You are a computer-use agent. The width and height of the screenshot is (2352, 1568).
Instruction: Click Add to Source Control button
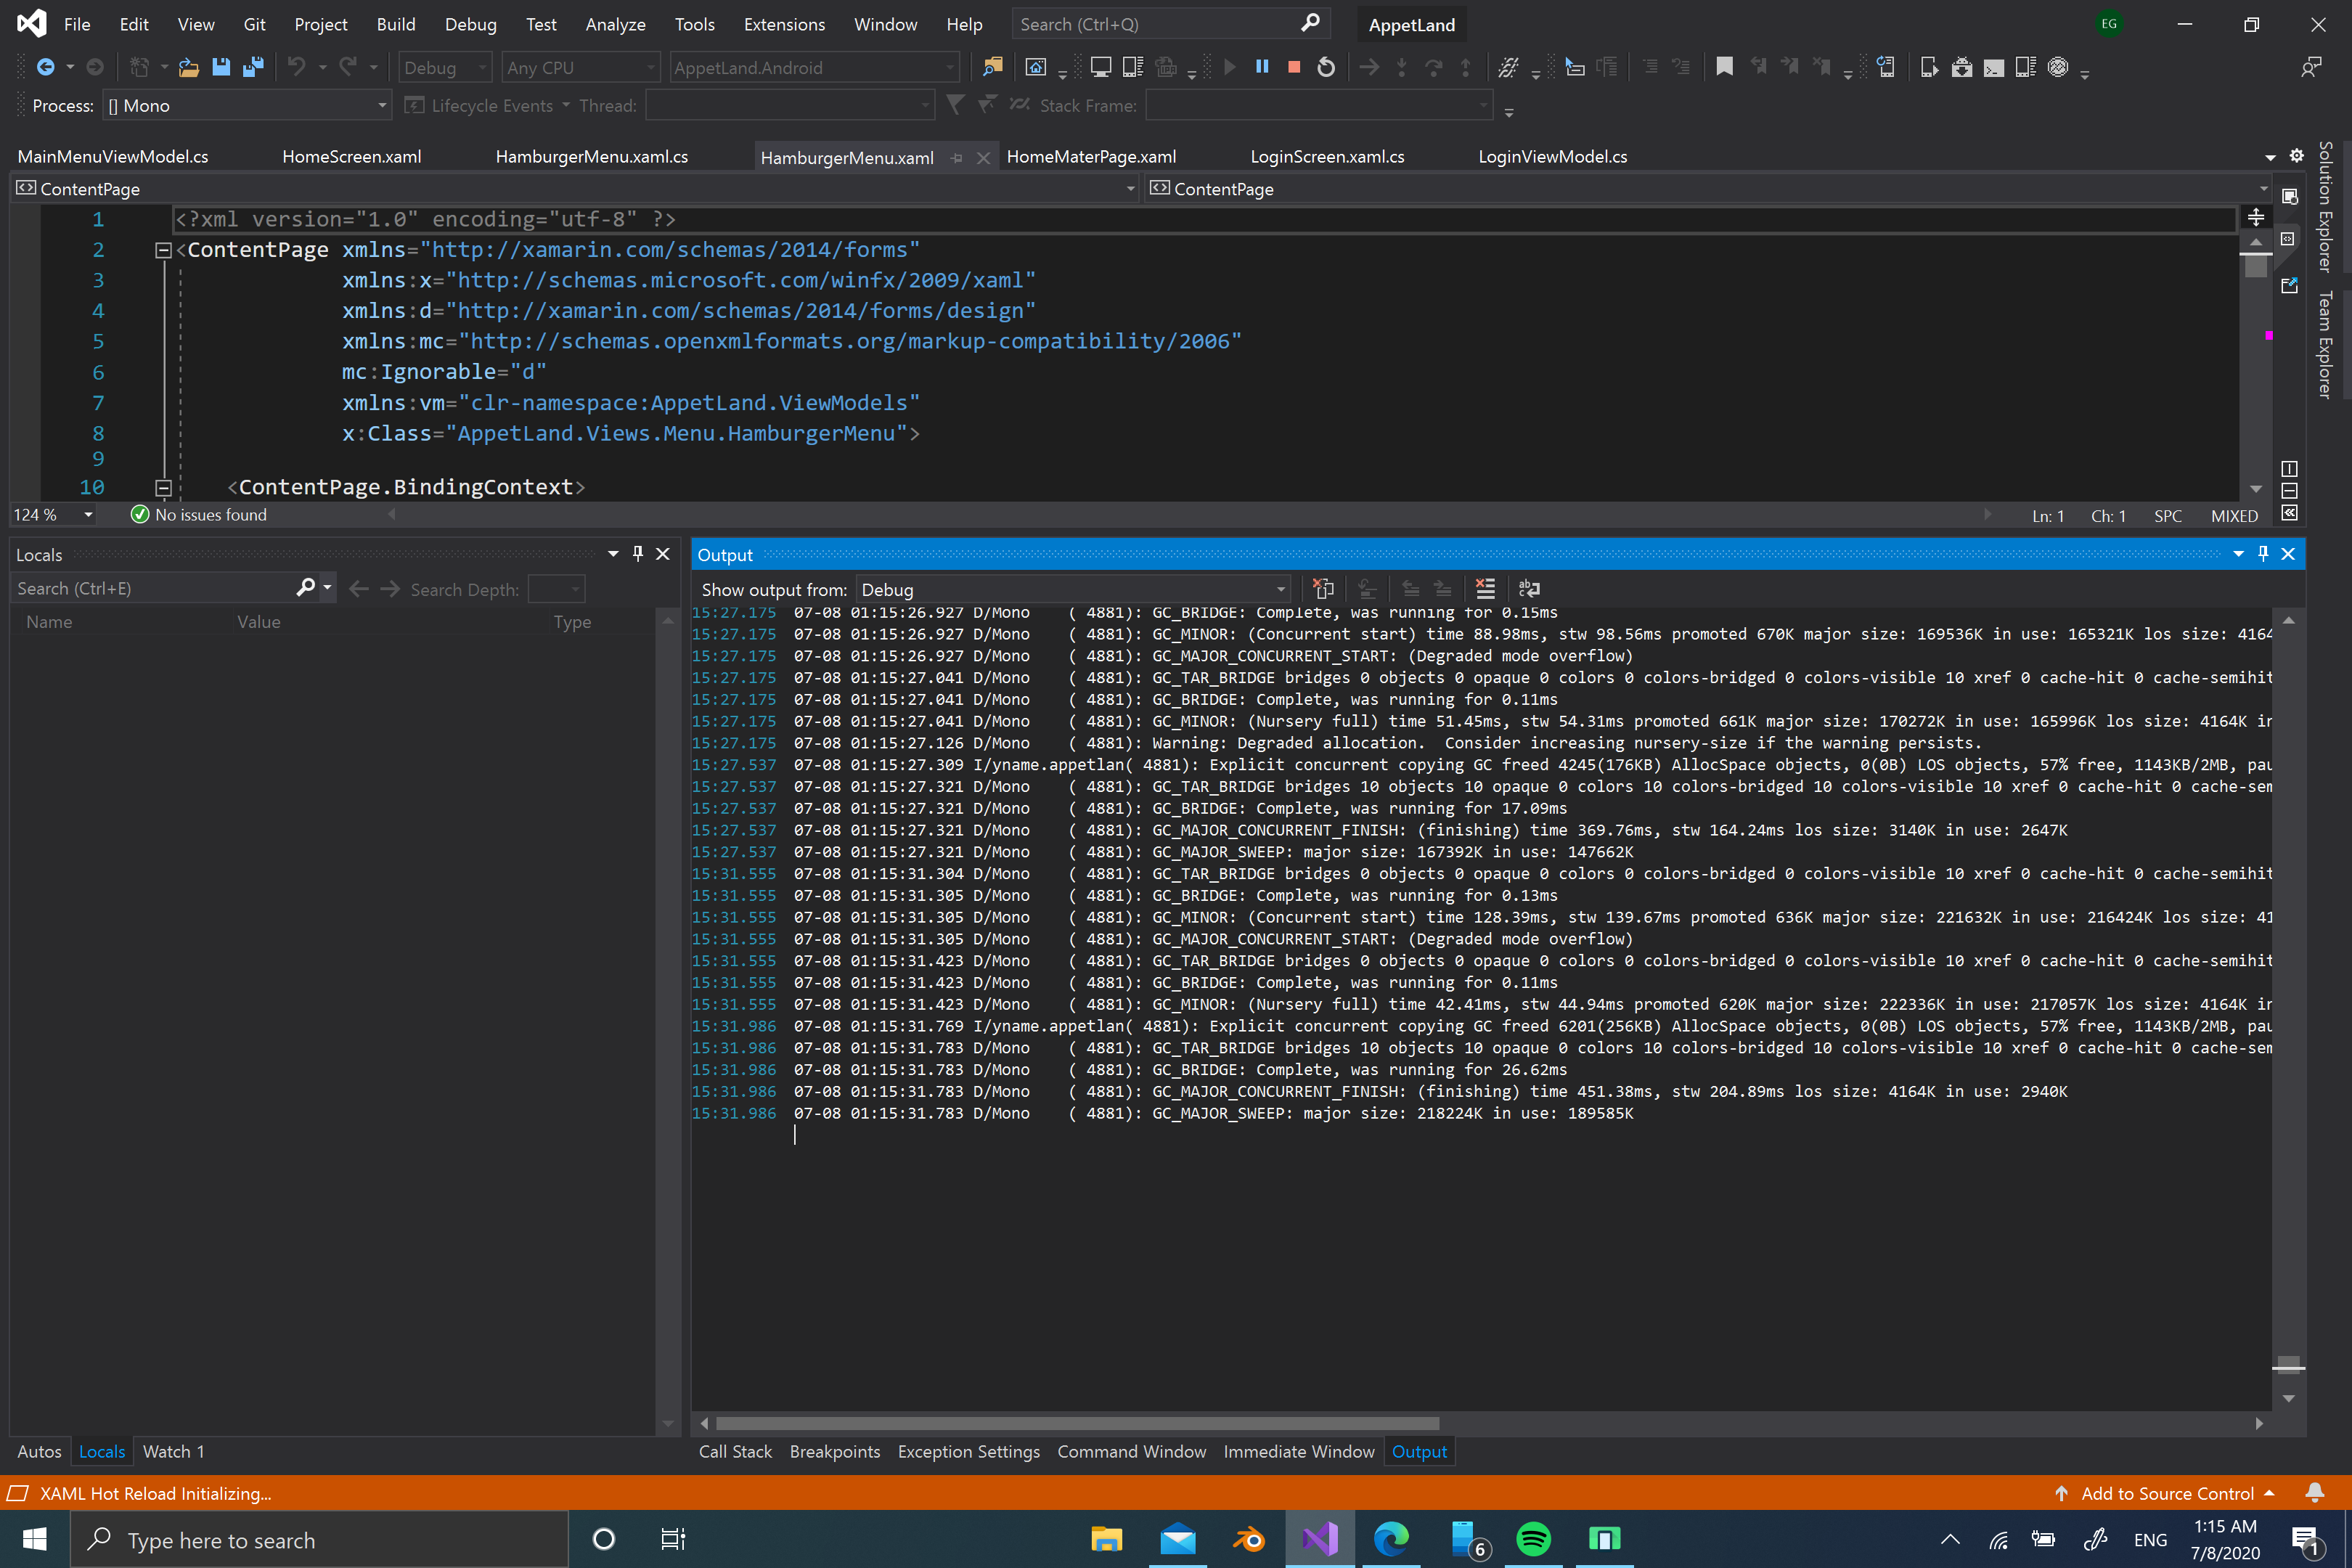[2166, 1493]
